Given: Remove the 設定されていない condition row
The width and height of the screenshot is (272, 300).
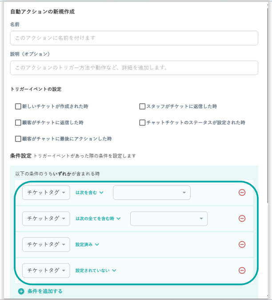Looking at the screenshot, I should tap(242, 270).
